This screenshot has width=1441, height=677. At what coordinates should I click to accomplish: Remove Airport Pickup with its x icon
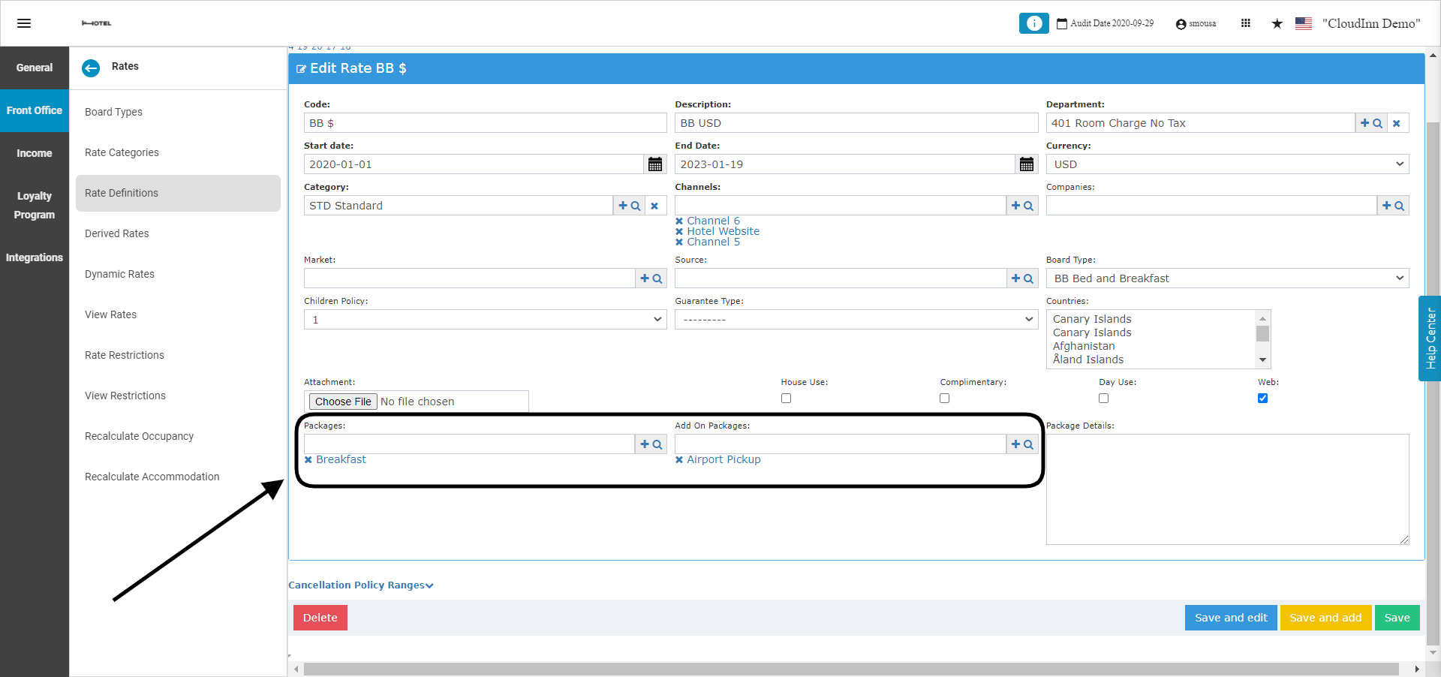[x=679, y=459]
